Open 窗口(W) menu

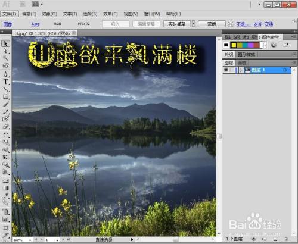[x=152, y=14]
